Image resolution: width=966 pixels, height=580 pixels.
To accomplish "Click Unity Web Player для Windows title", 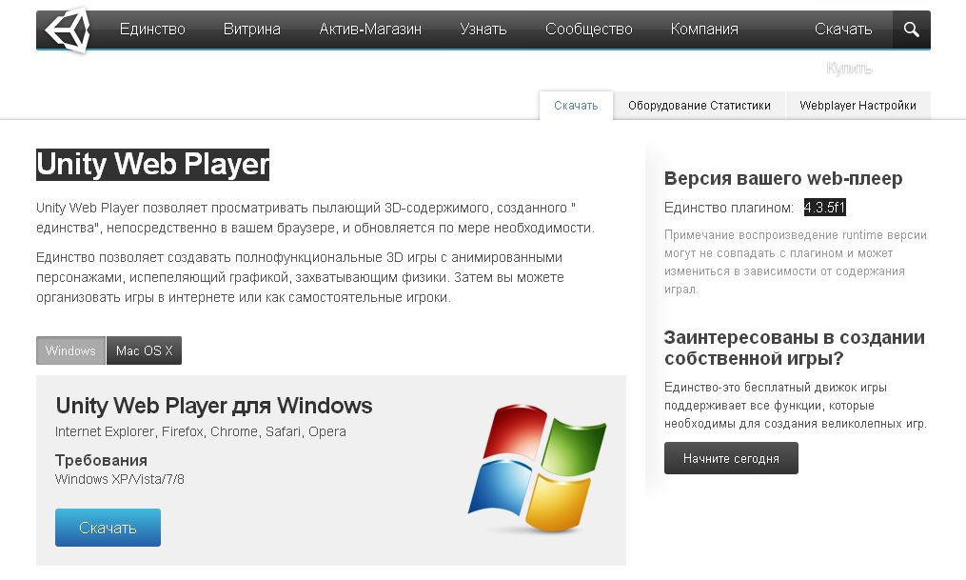I will pyautogui.click(x=214, y=406).
